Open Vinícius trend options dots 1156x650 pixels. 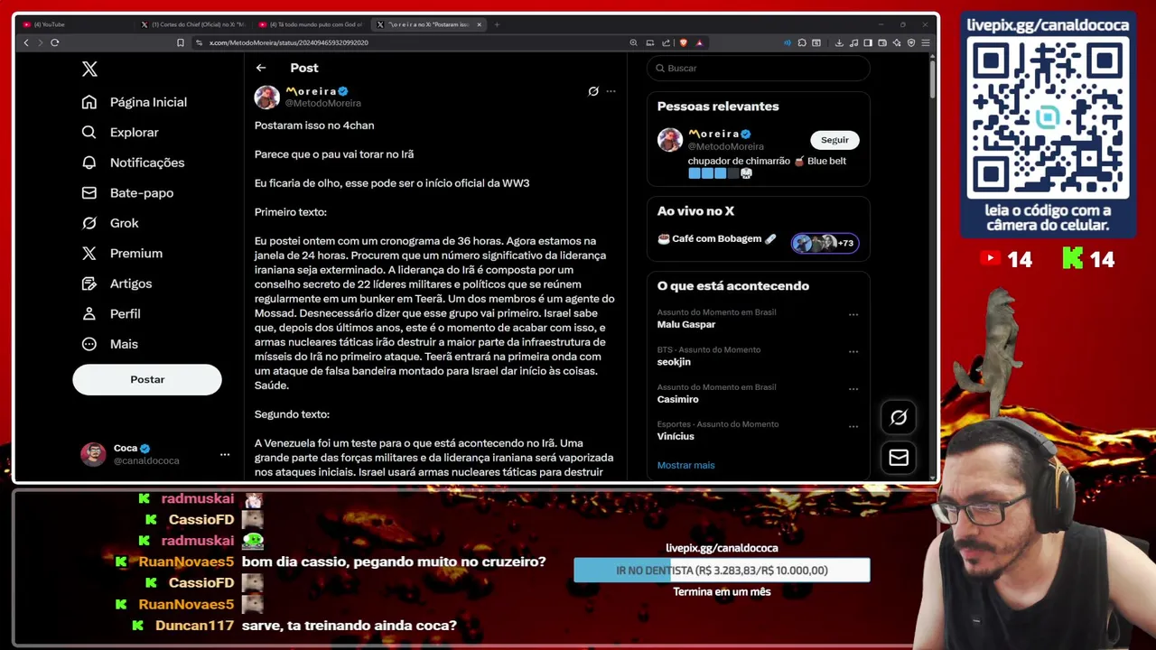(x=853, y=426)
